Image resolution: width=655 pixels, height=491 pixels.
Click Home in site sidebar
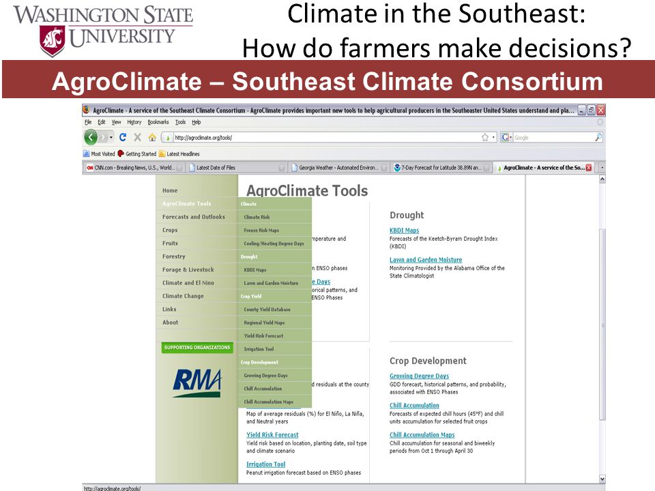170,190
